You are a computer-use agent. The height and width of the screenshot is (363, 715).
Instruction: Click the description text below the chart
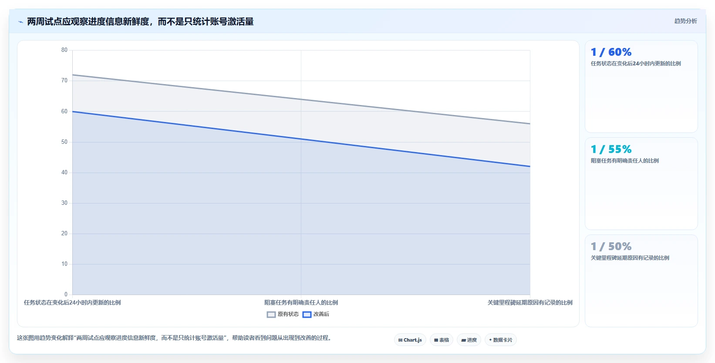175,338
